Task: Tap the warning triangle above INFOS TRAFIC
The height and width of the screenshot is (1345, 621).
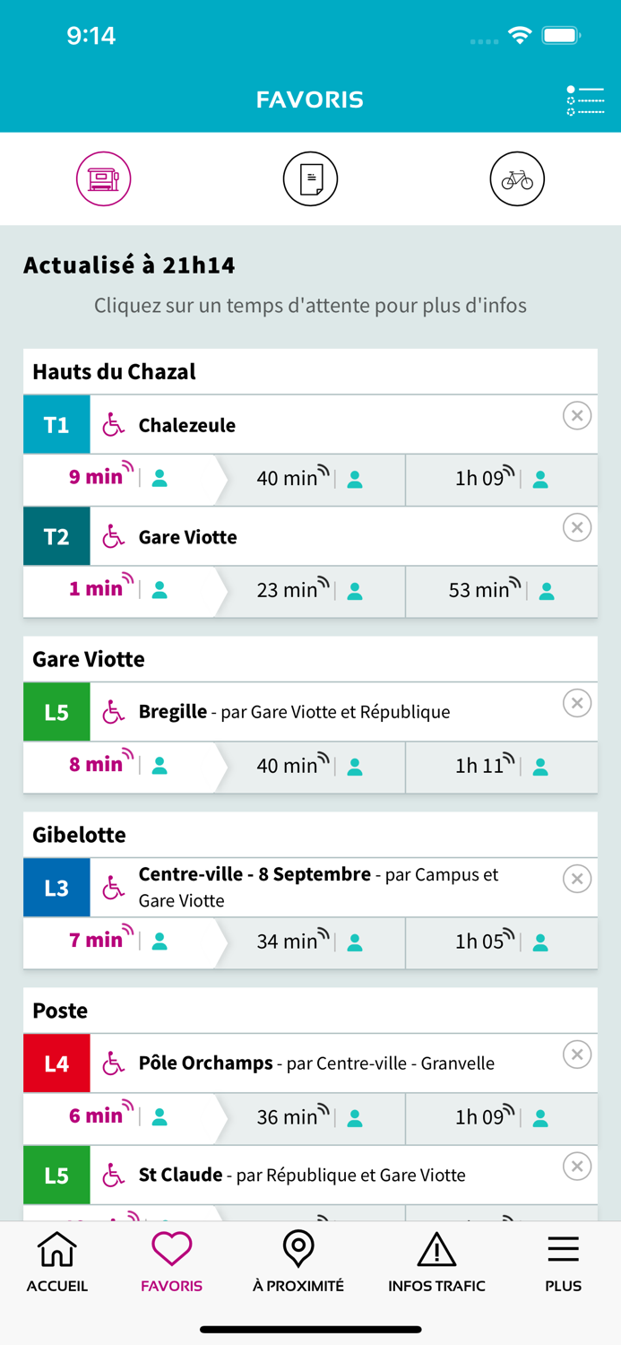Action: click(436, 1247)
